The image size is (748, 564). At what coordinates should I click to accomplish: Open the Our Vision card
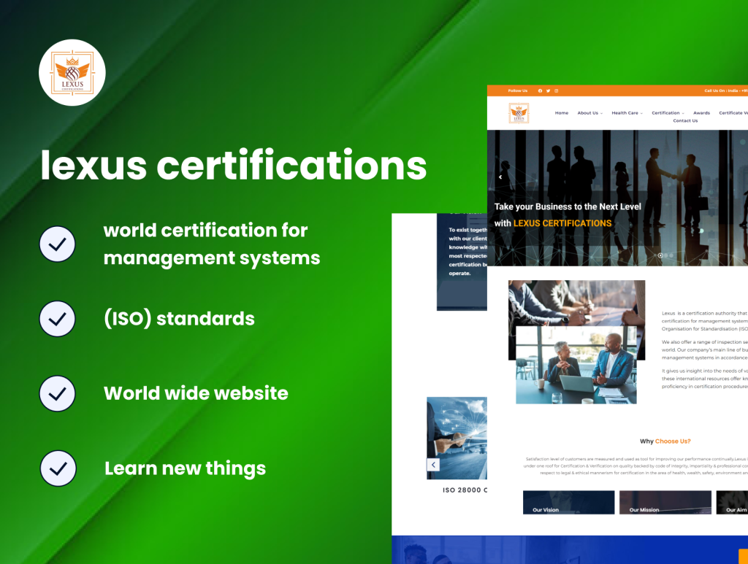tap(568, 503)
